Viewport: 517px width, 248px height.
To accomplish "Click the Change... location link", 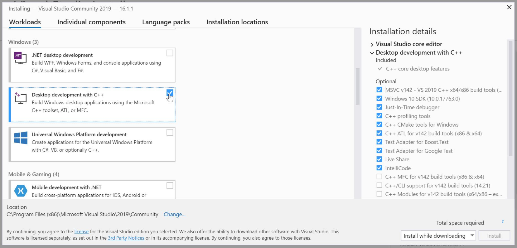I will pyautogui.click(x=174, y=214).
